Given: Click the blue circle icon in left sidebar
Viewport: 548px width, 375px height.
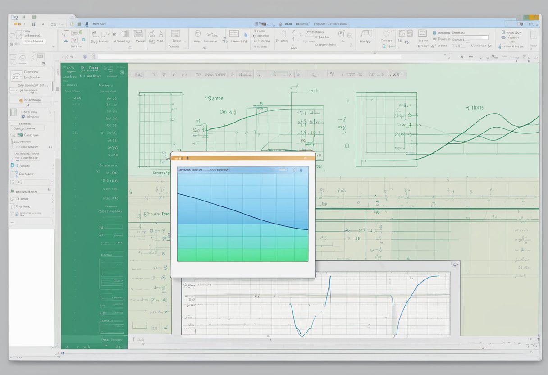Looking at the screenshot, I should tap(12, 165).
